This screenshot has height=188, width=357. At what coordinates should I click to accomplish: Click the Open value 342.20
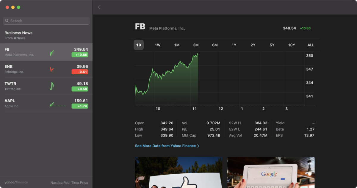tap(167, 123)
